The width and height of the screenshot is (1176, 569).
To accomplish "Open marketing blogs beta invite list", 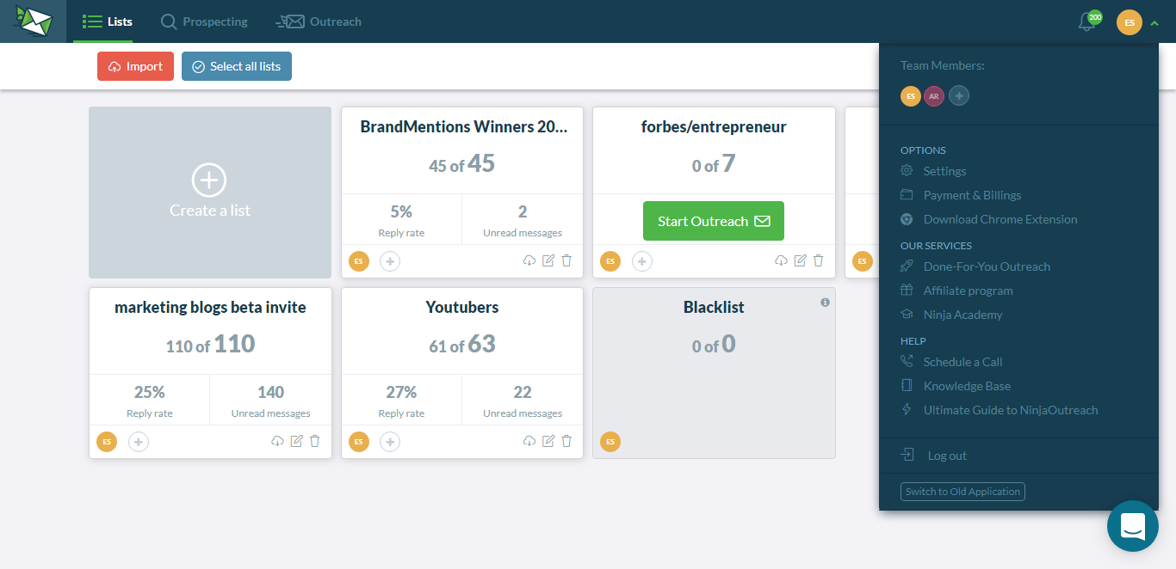I will (x=210, y=307).
